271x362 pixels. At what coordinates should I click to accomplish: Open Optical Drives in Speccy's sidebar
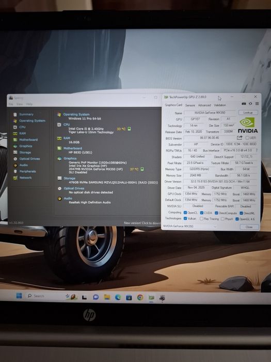tap(29, 159)
